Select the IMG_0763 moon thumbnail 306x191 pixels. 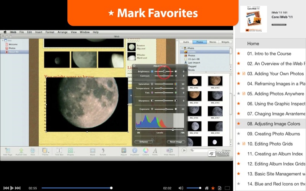[x=215, y=81]
